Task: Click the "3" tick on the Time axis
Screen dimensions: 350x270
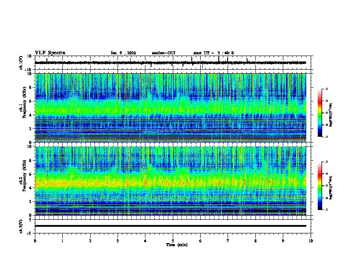Action: tap(118, 241)
